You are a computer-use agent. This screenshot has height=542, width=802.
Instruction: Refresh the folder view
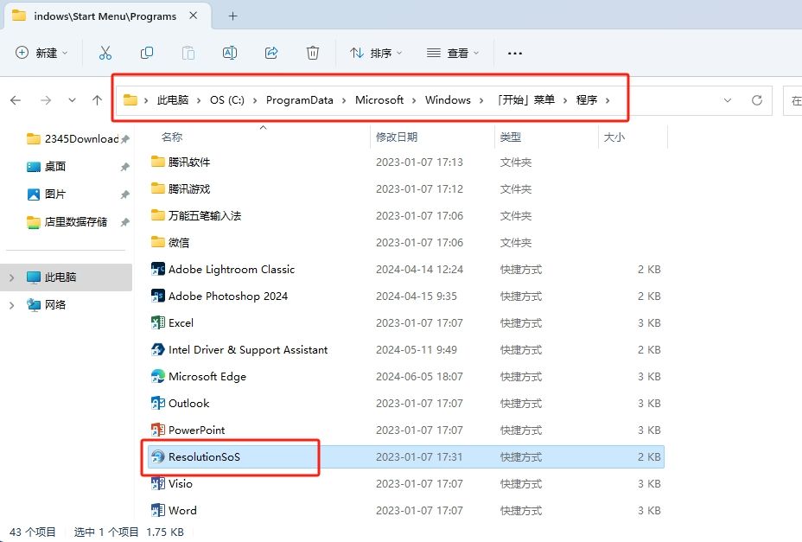pyautogui.click(x=757, y=100)
